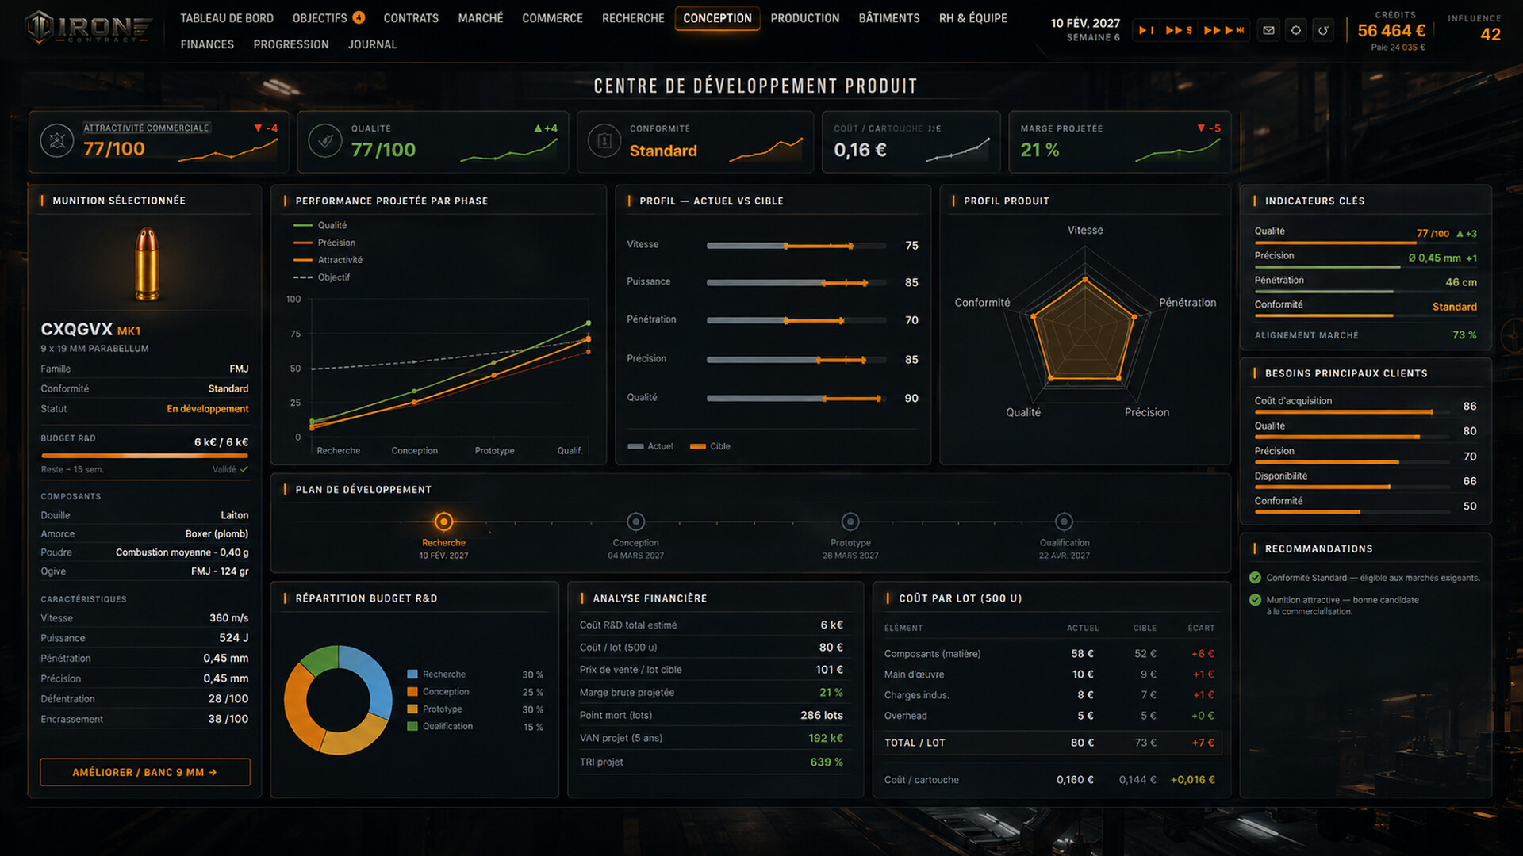Screen dimensions: 1523x856
Task: Toggle Cible legend in profil chart
Action: (x=710, y=446)
